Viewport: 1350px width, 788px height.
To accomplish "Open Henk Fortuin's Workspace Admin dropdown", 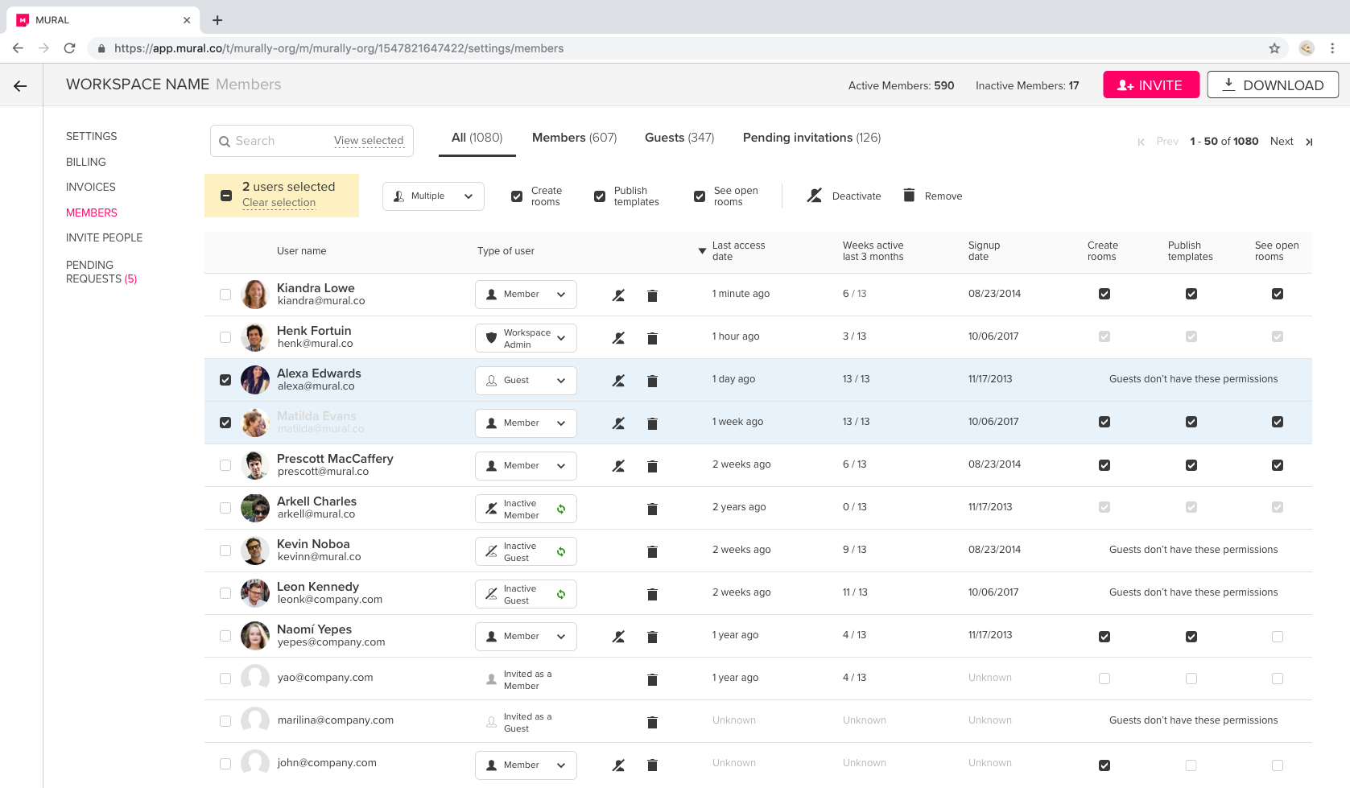I will pos(526,338).
